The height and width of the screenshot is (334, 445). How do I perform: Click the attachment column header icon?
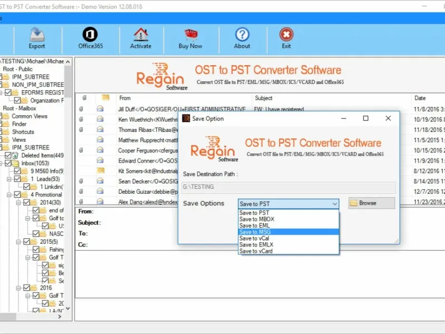click(84, 98)
